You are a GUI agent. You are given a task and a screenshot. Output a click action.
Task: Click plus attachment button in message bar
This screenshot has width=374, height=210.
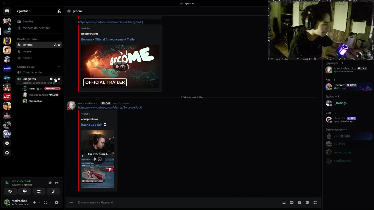[x=71, y=202]
